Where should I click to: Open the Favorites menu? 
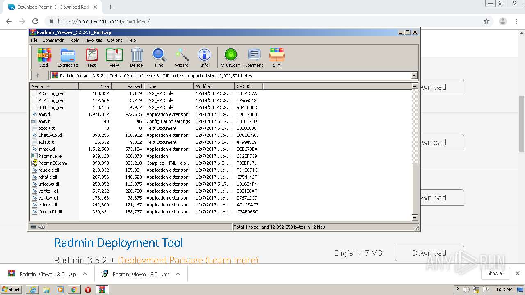93,40
